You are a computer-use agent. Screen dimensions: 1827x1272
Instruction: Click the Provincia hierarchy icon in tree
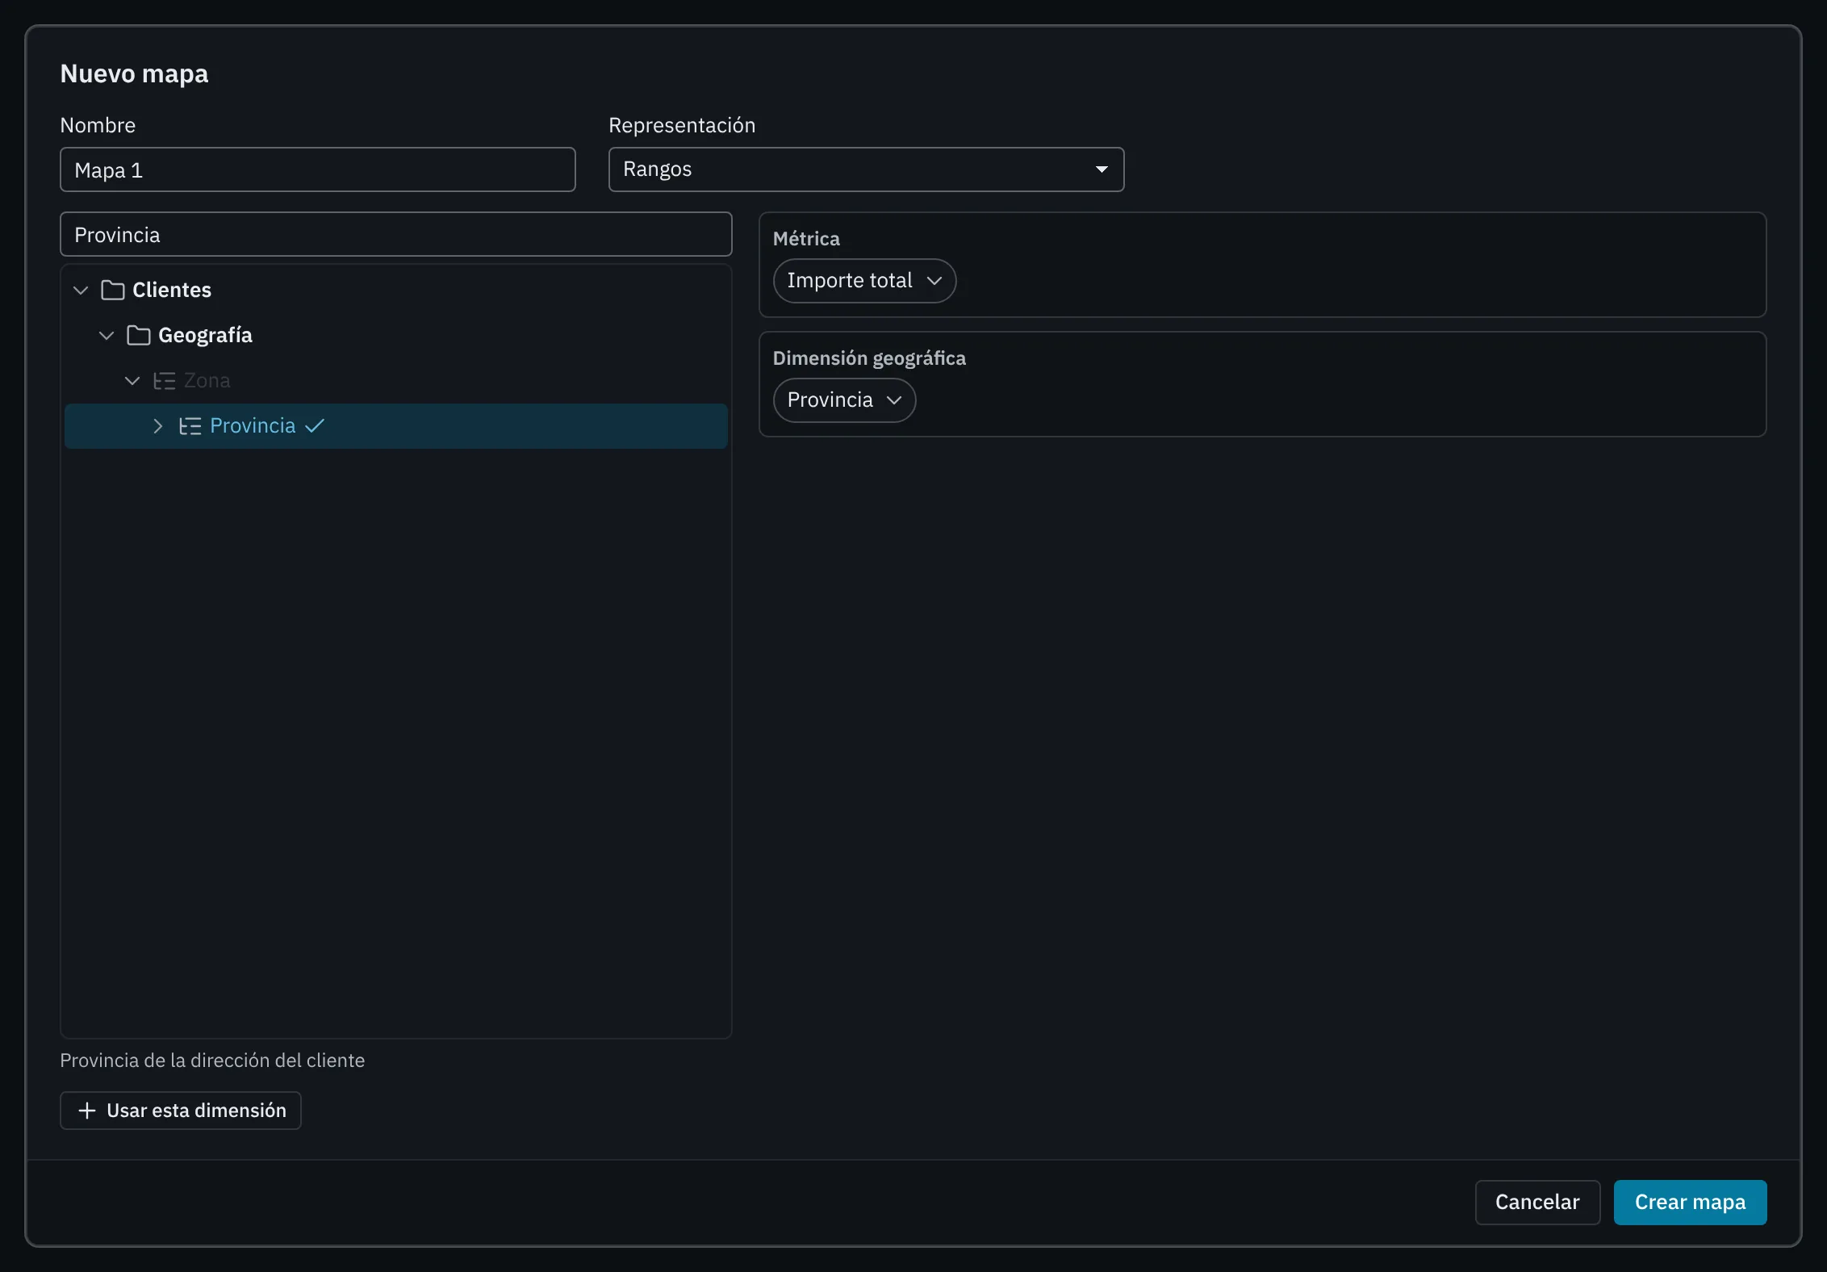[190, 426]
